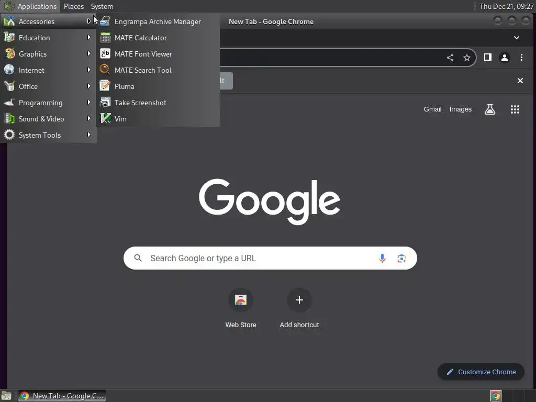
Task: Open the Images link
Action: coord(460,109)
